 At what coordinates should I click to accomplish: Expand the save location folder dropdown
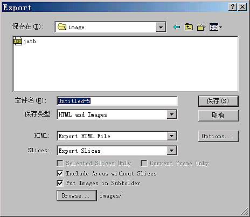[x=161, y=27]
